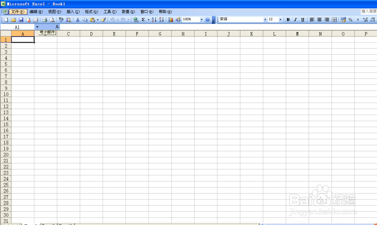Open the 编辑 (Edit) menu
The height and width of the screenshot is (225, 377).
tap(36, 12)
